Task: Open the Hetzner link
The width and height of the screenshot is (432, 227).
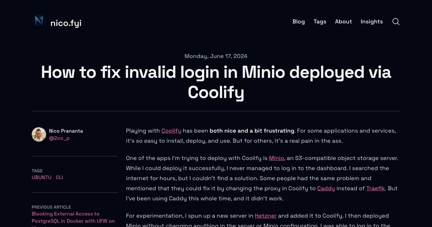Action: click(x=265, y=216)
